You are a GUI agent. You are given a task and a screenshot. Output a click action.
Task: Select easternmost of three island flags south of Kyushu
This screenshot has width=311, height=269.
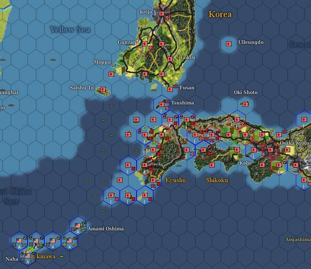[145, 195]
